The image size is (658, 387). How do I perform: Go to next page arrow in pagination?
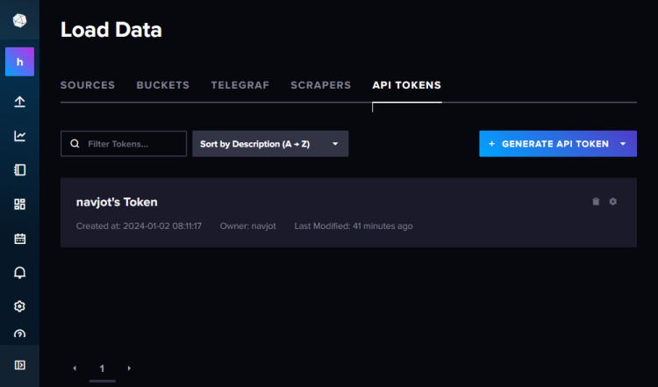[x=129, y=369]
